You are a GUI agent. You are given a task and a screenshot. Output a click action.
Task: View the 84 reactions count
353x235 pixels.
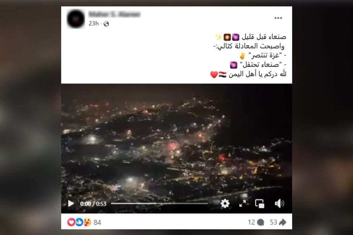pyautogui.click(x=97, y=222)
